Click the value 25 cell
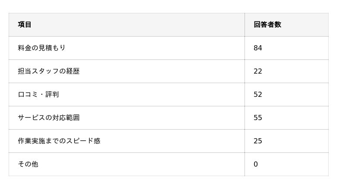Screen dimensions: 345x189 [x=258, y=141]
